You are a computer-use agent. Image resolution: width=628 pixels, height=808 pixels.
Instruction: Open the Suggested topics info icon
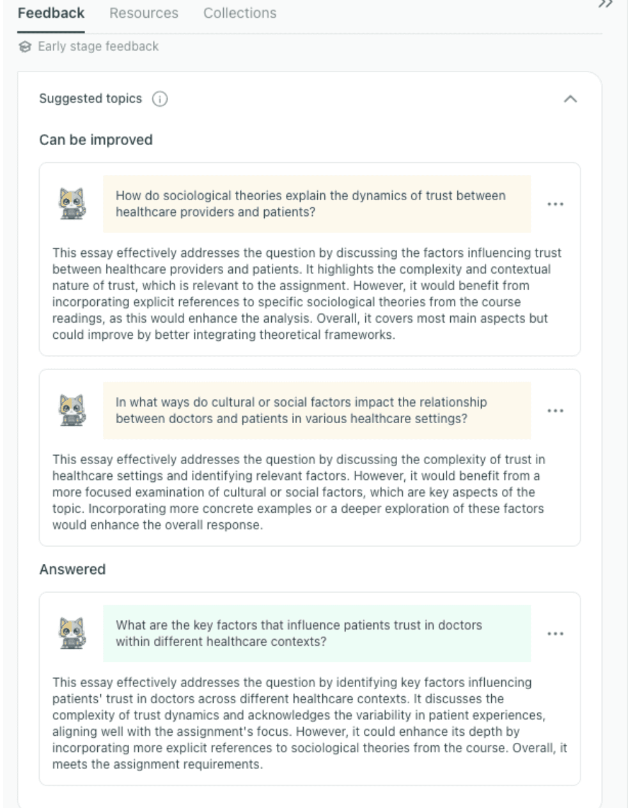[x=160, y=99]
